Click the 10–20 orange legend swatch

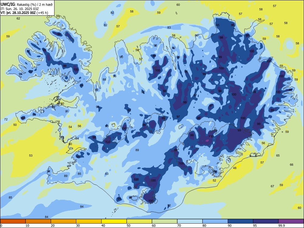(38, 221)
